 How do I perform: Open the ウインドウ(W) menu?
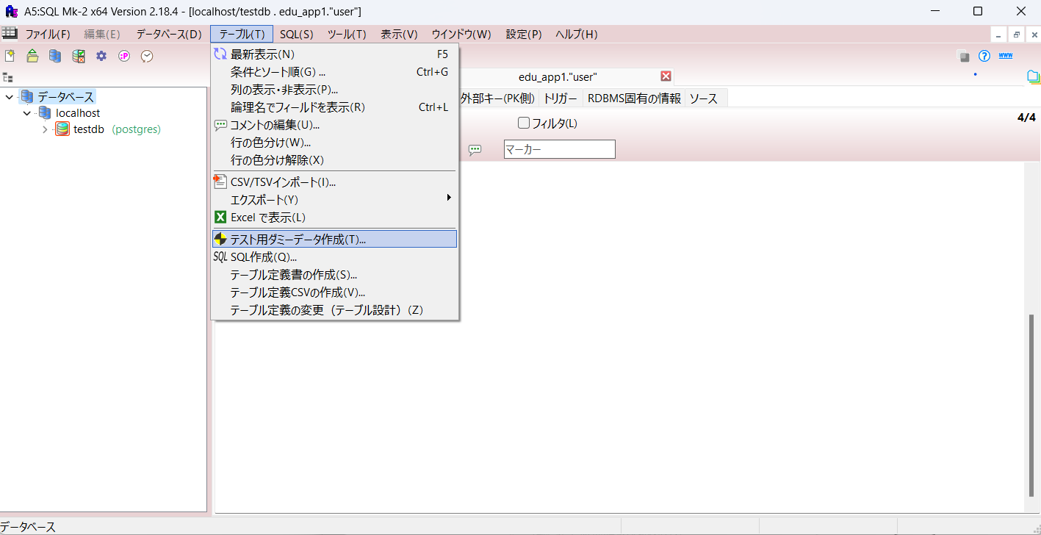pos(461,35)
